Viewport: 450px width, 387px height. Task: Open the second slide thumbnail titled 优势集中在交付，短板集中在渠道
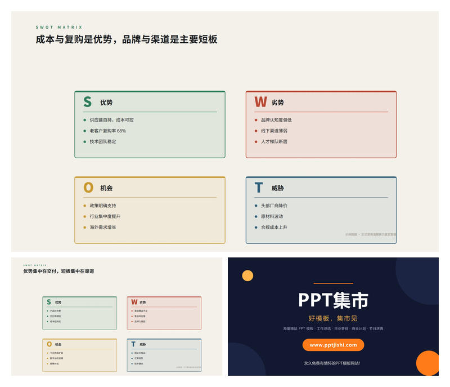tap(116, 317)
